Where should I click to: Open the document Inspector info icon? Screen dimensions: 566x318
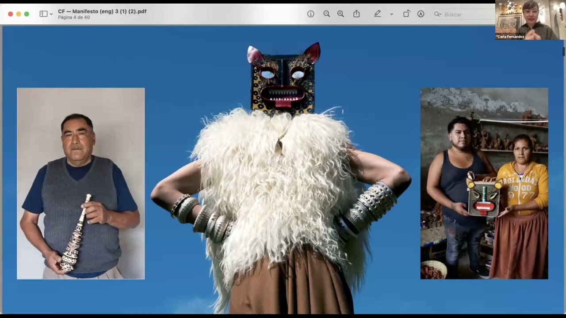point(311,14)
